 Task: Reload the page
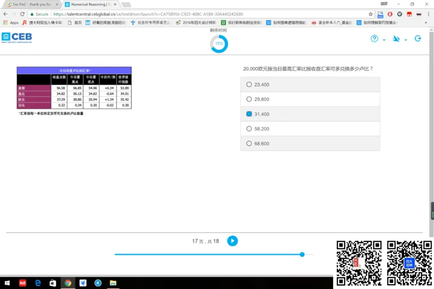(x=22, y=14)
